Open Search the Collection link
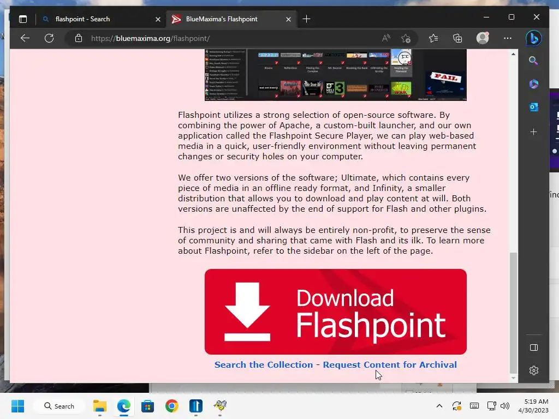 (264, 364)
